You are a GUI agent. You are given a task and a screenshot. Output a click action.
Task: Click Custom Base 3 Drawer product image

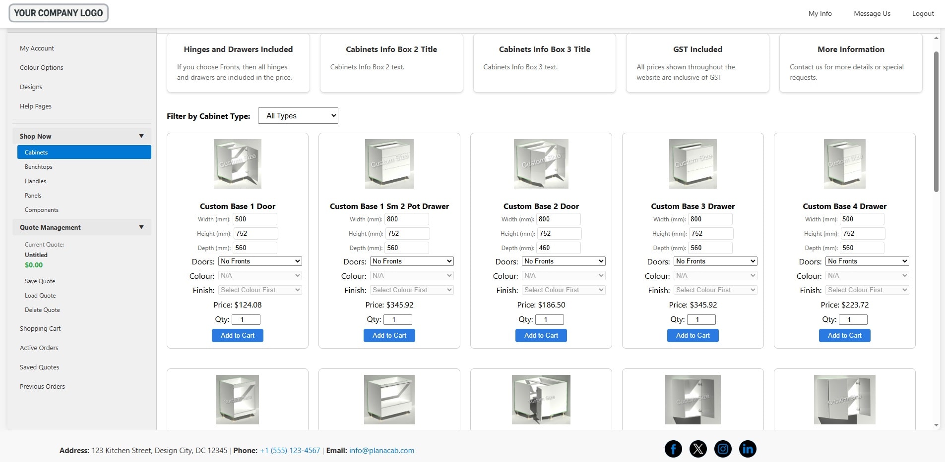(693, 164)
